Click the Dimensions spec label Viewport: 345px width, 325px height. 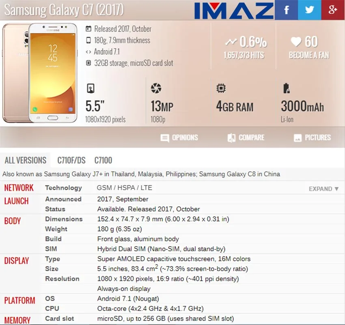coord(64,219)
